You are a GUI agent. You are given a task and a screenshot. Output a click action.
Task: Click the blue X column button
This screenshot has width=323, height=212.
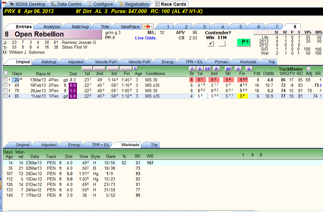click(135, 68)
